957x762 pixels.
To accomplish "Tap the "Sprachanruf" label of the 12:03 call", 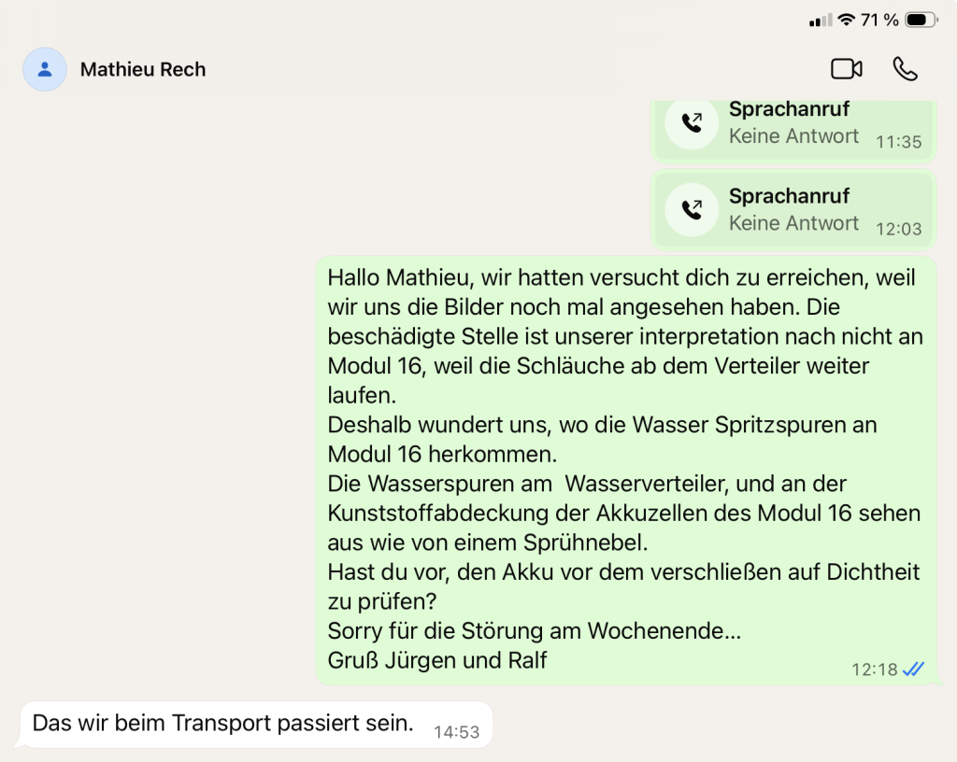I will click(789, 196).
